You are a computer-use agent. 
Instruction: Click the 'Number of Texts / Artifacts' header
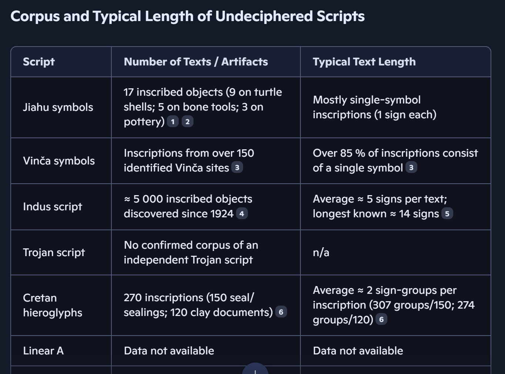tap(196, 62)
